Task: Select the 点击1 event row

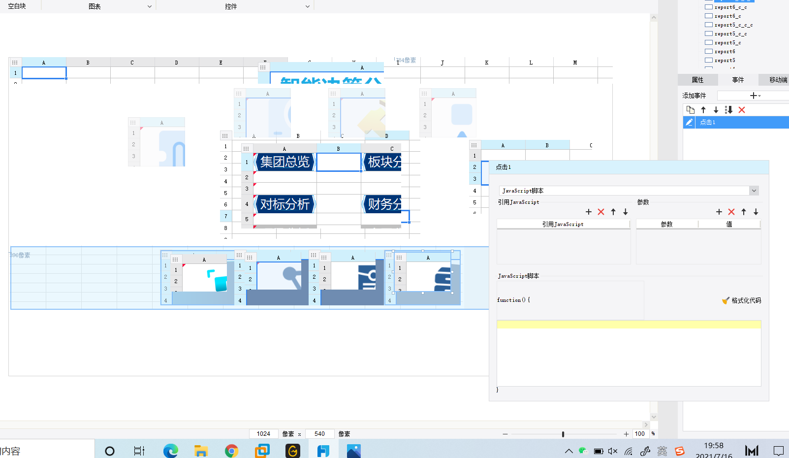Action: tap(736, 122)
